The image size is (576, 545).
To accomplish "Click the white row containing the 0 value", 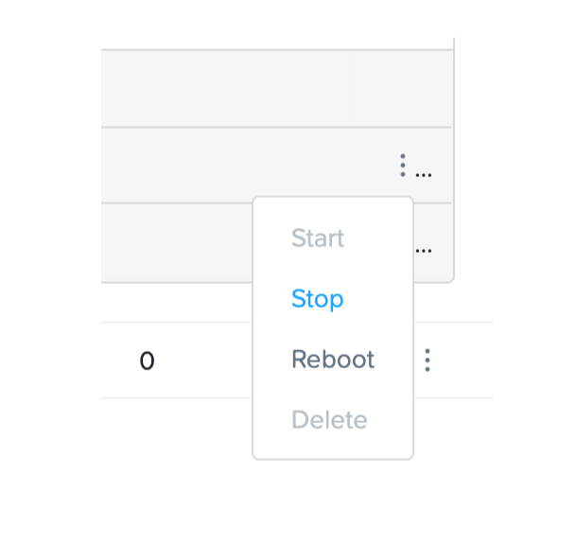I will point(208,360).
